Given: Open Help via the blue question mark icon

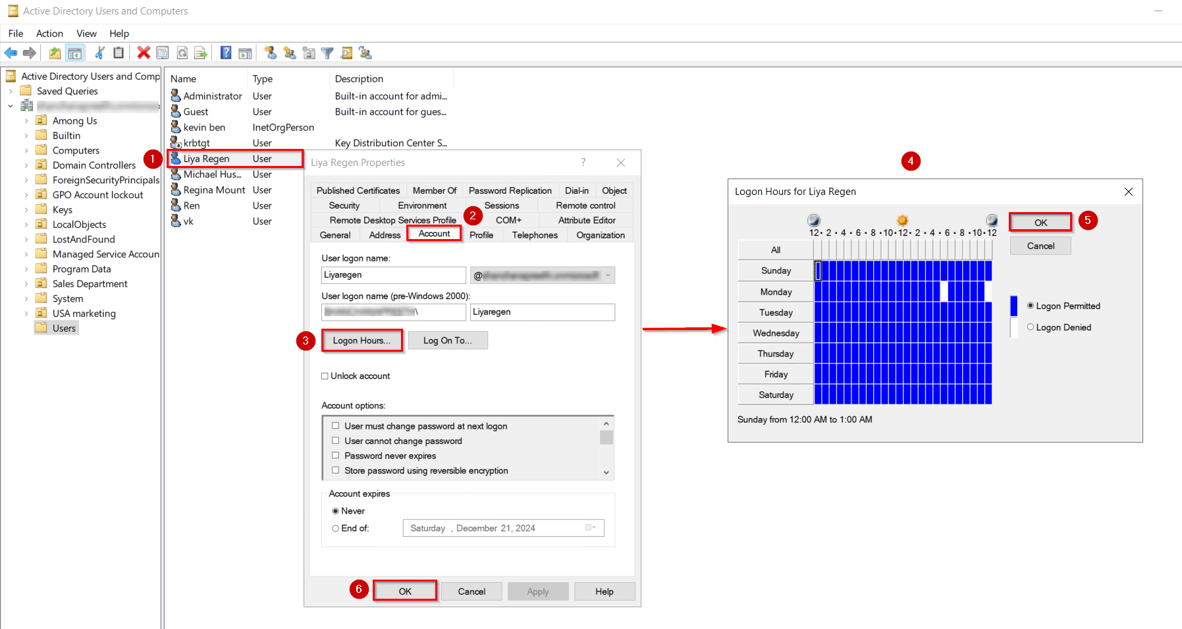Looking at the screenshot, I should coord(225,53).
